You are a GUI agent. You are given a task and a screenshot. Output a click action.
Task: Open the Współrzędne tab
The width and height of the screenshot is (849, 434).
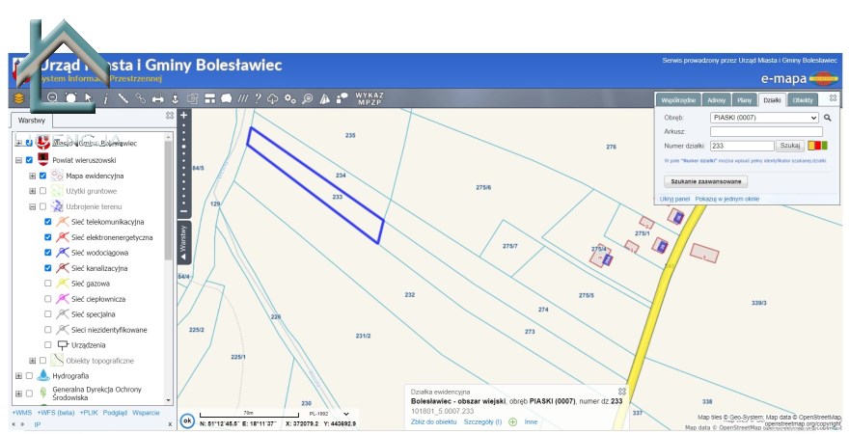678,99
